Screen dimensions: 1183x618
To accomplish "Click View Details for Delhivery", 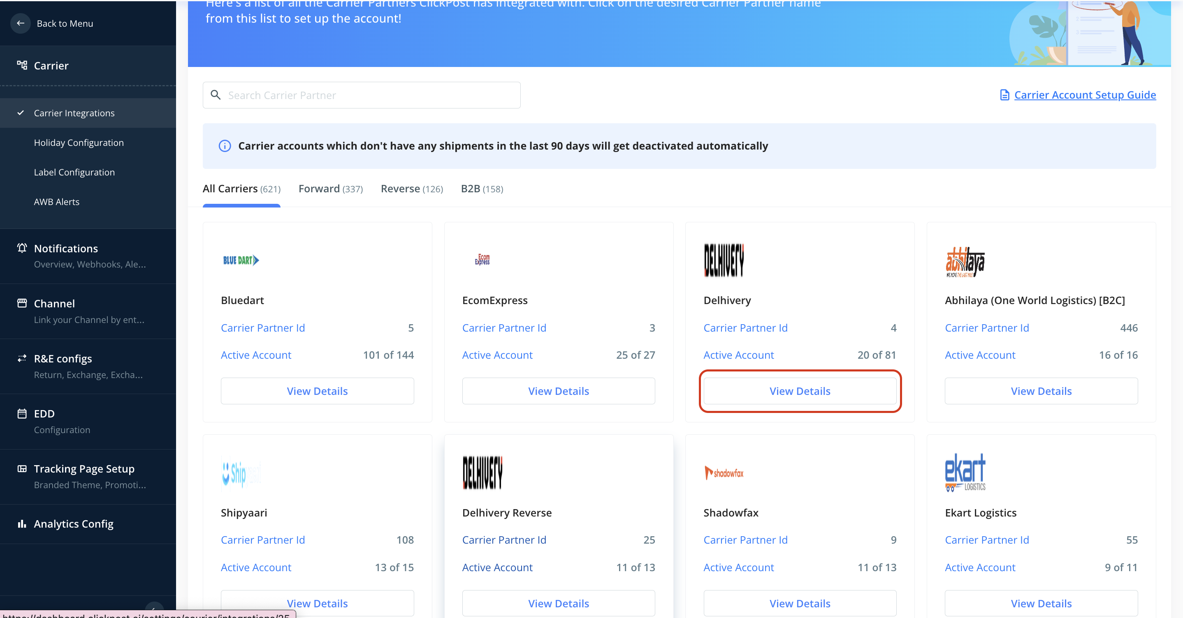I will point(800,391).
